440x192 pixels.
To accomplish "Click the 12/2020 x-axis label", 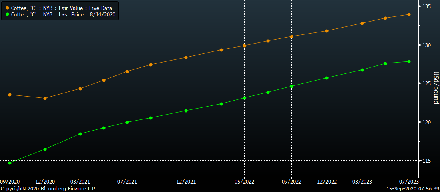I will (45, 182).
